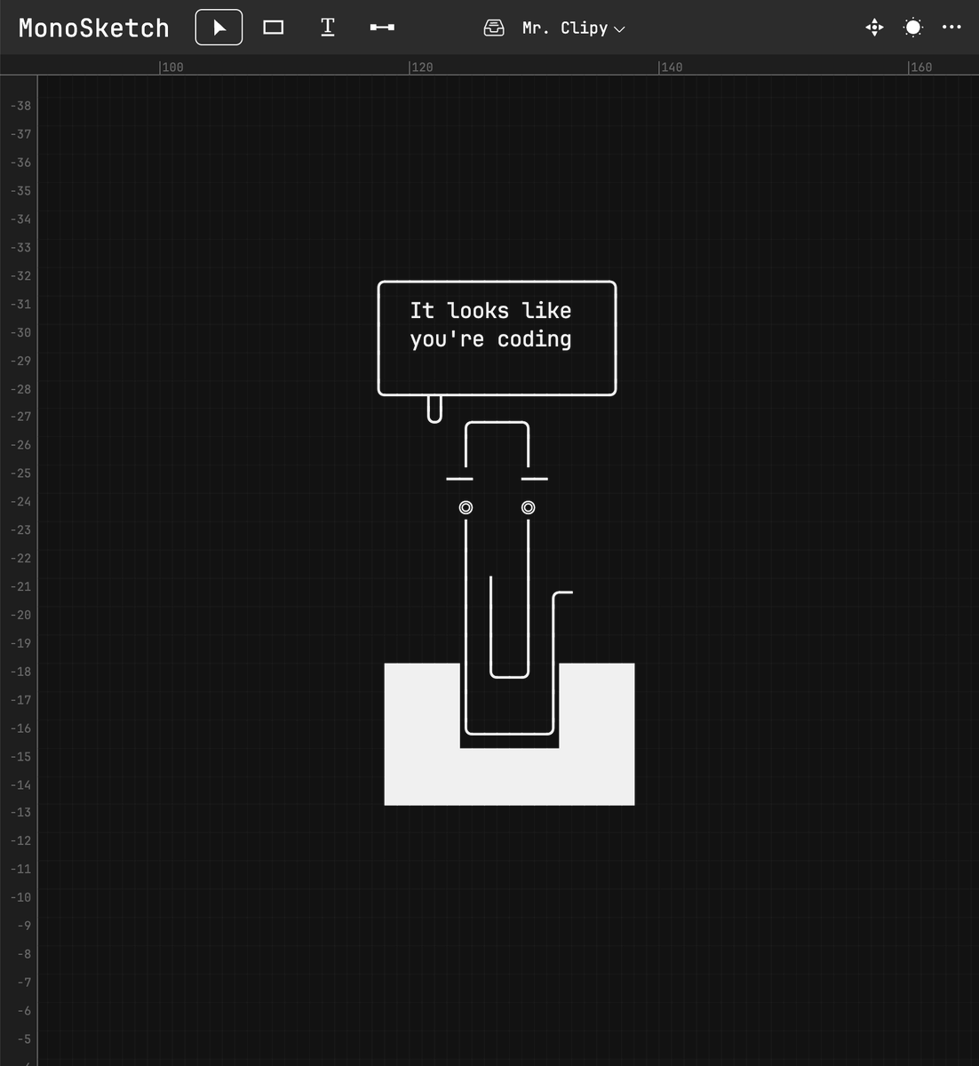Toggle light/dark theme sun icon
Viewport: 979px width, 1066px height.
(913, 28)
